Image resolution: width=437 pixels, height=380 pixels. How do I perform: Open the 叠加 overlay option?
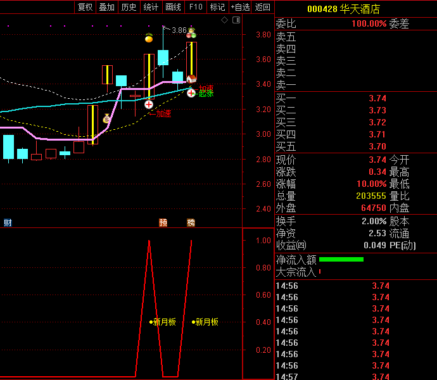click(x=106, y=7)
